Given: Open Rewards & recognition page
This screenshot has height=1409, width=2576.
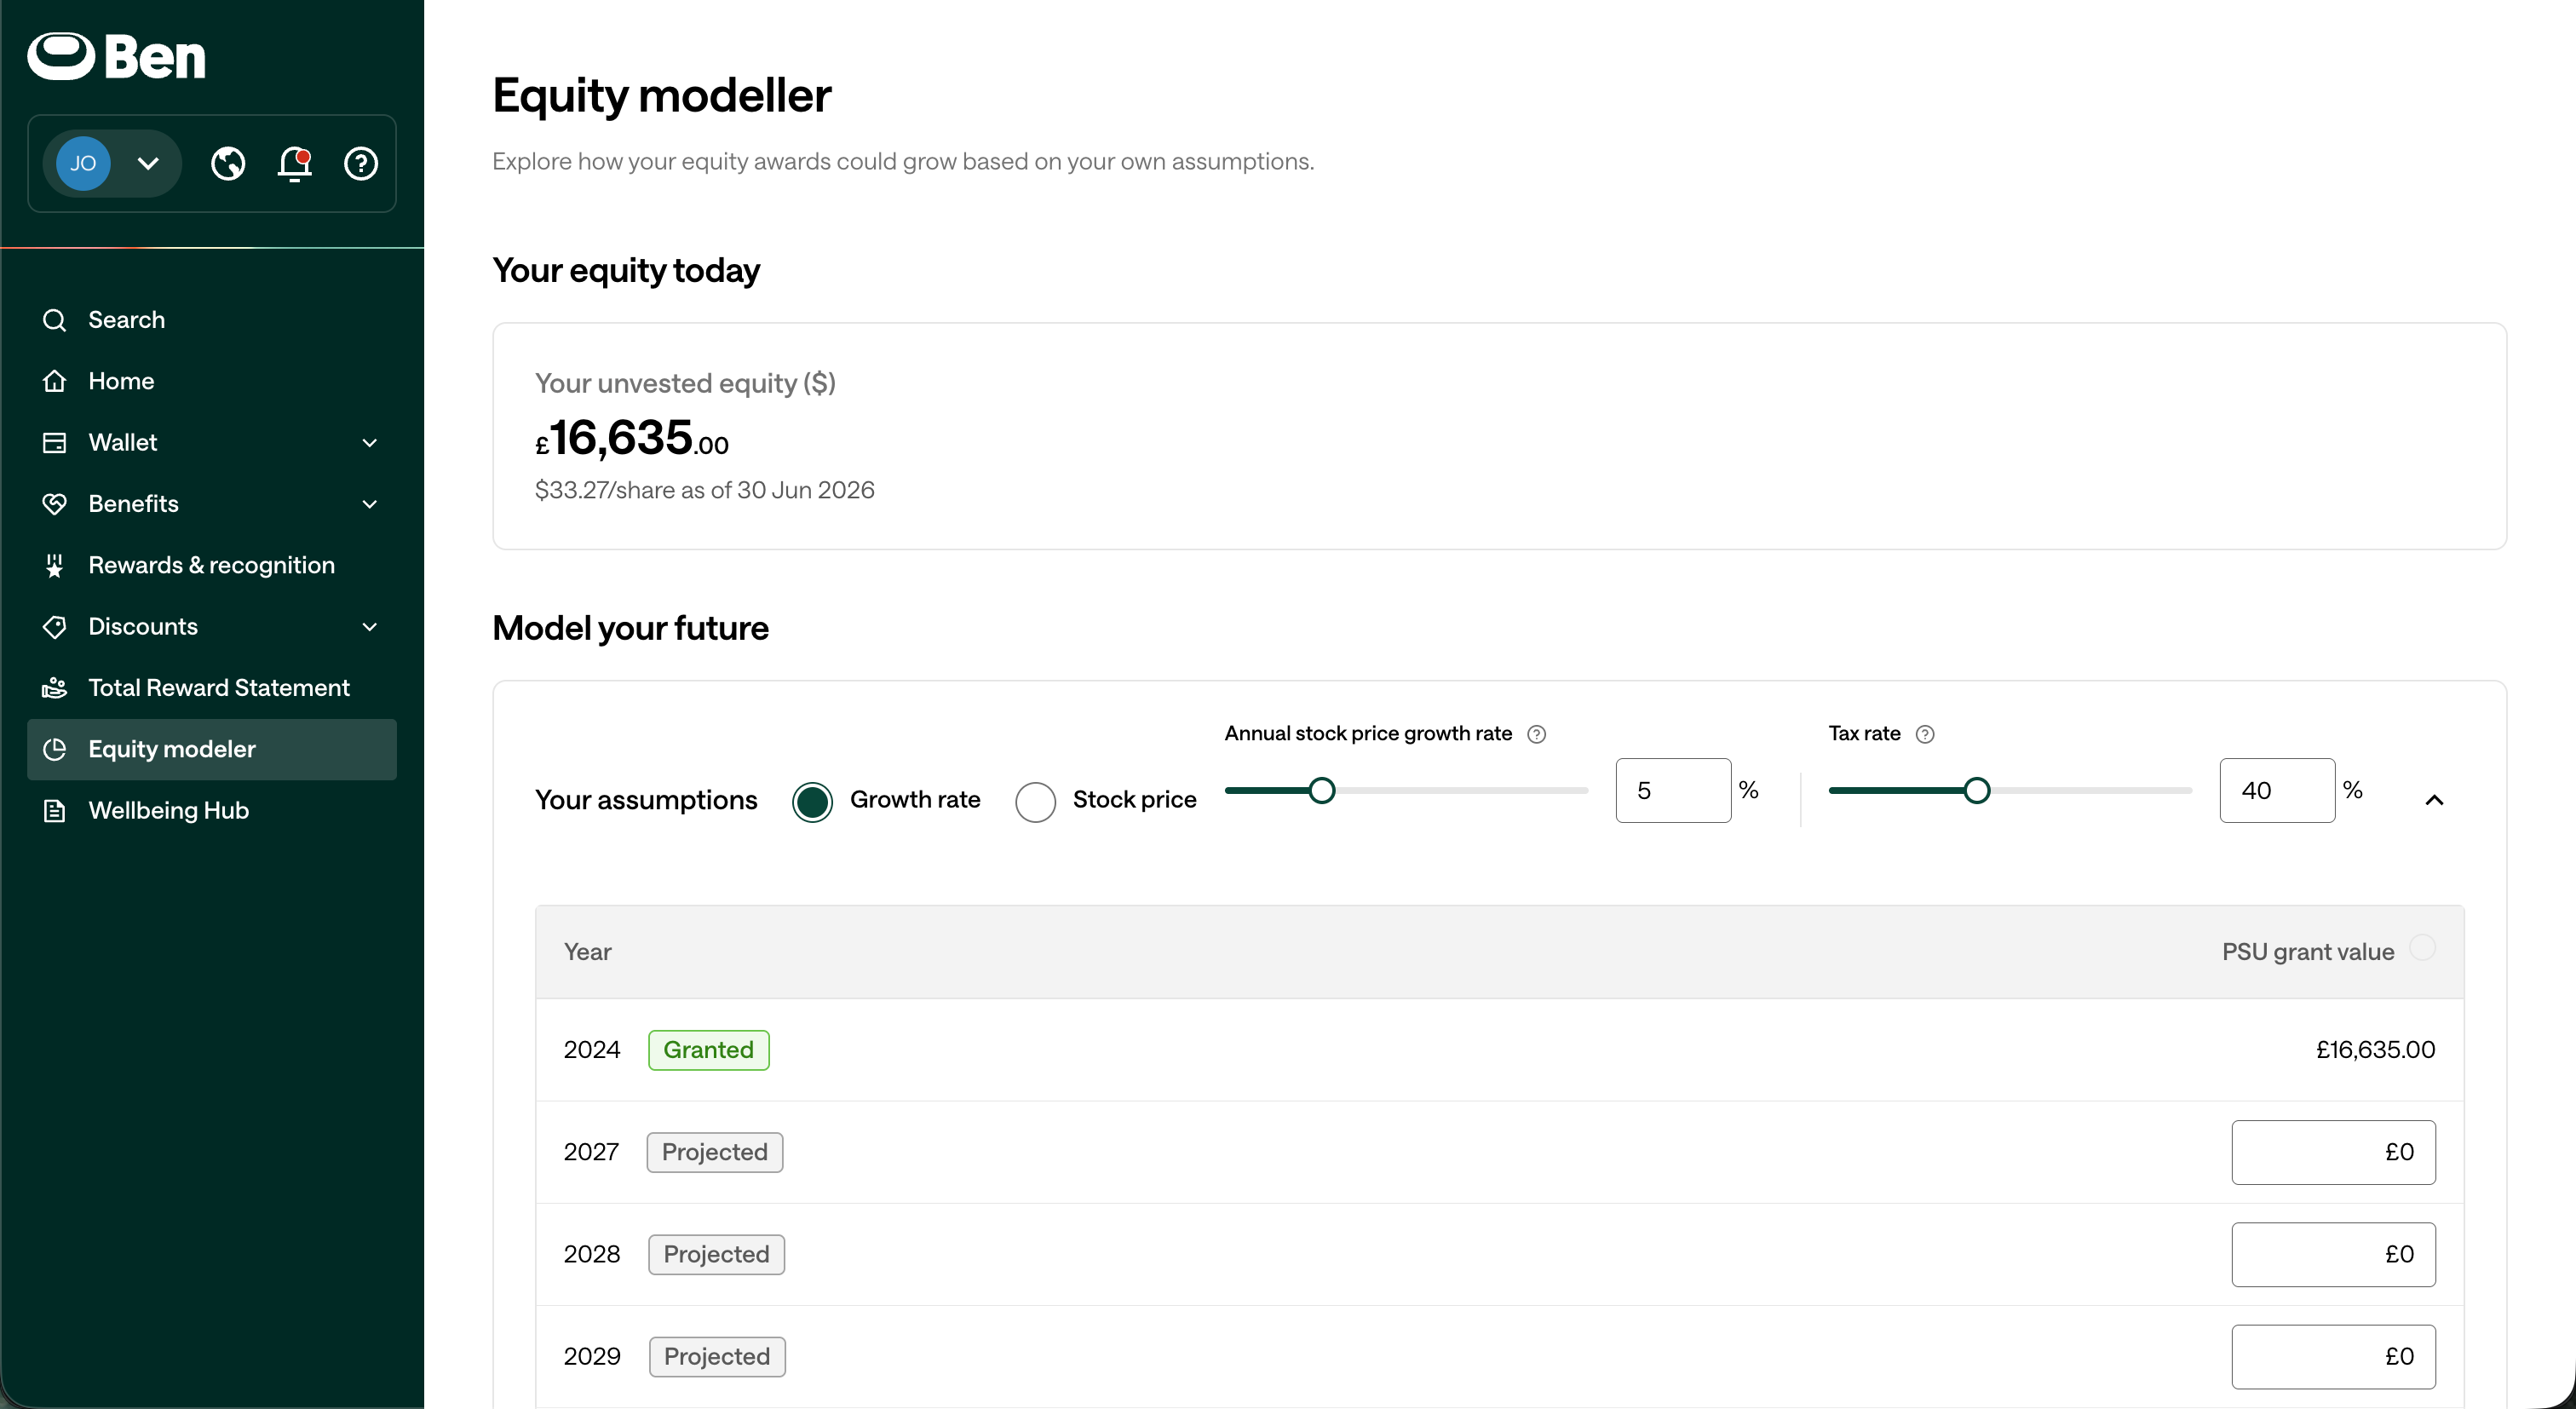Looking at the screenshot, I should pyautogui.click(x=212, y=565).
